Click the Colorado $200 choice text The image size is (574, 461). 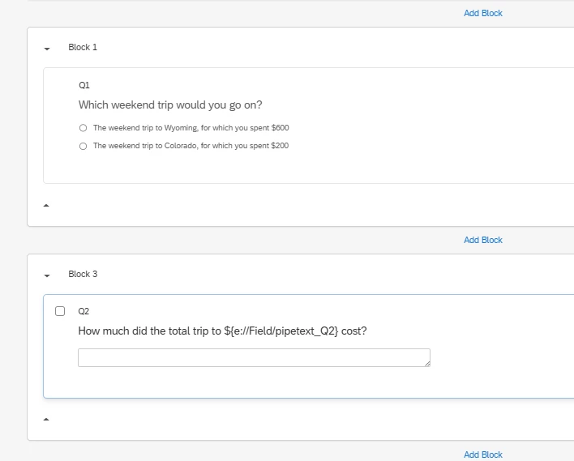(x=191, y=146)
